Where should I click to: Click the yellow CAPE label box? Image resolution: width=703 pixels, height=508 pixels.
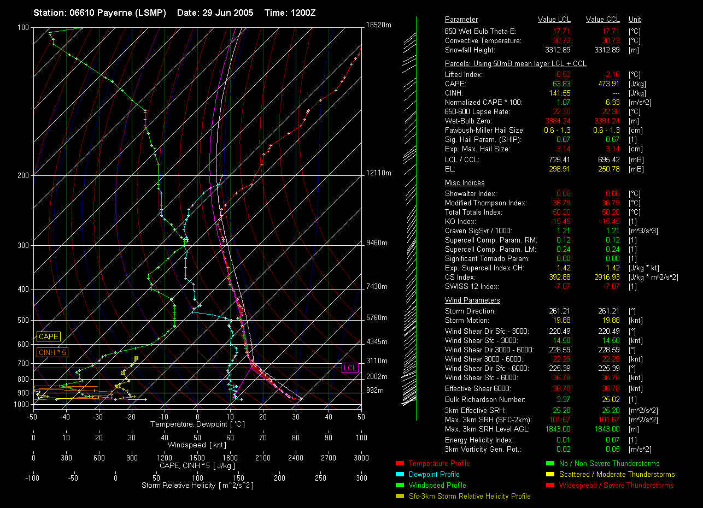(49, 337)
